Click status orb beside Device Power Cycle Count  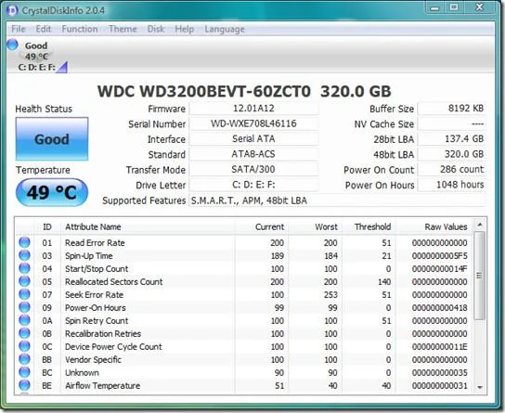tap(24, 346)
